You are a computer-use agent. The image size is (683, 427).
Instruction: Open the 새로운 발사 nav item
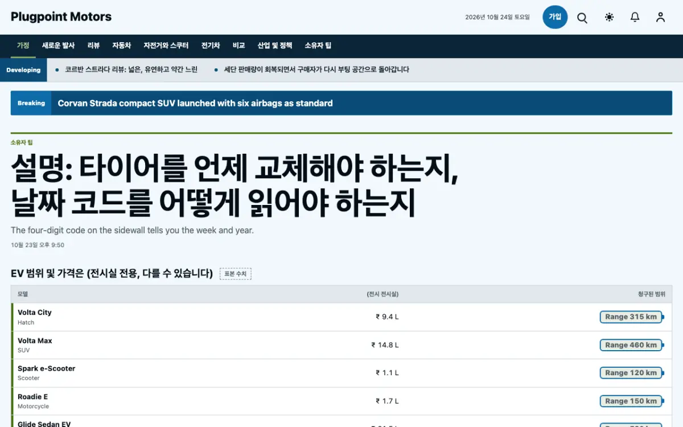58,46
